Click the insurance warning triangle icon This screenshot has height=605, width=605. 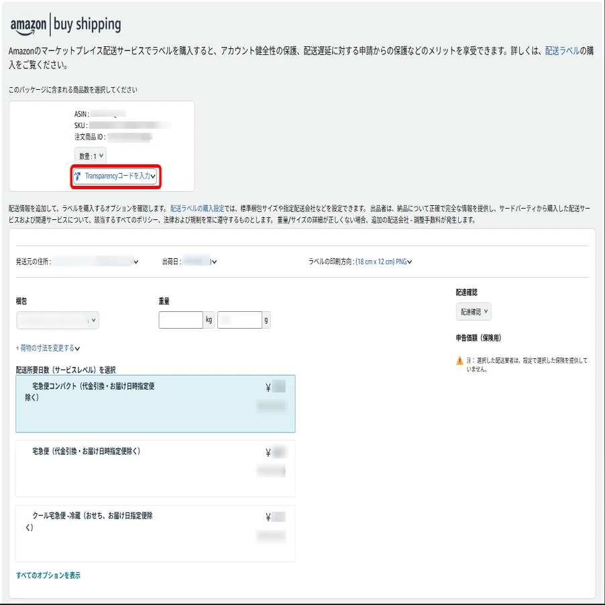(x=459, y=361)
